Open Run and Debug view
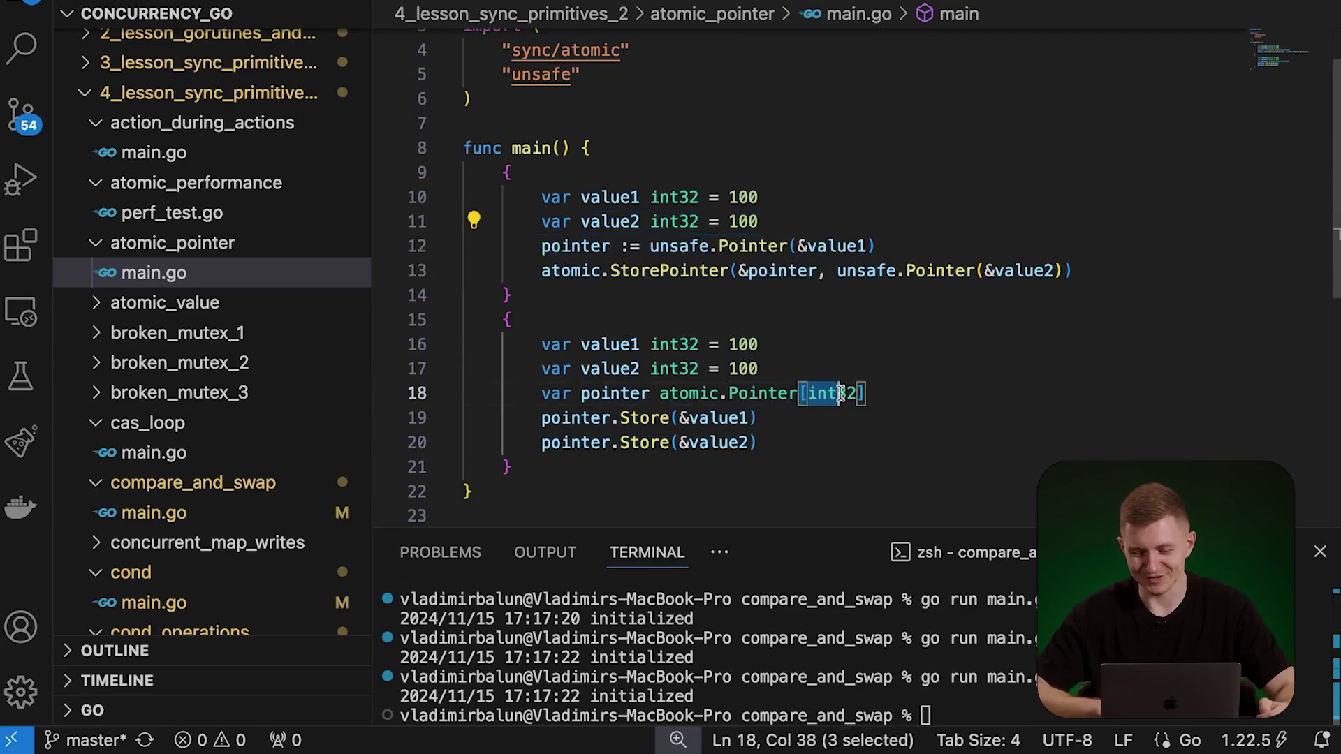 coord(21,180)
